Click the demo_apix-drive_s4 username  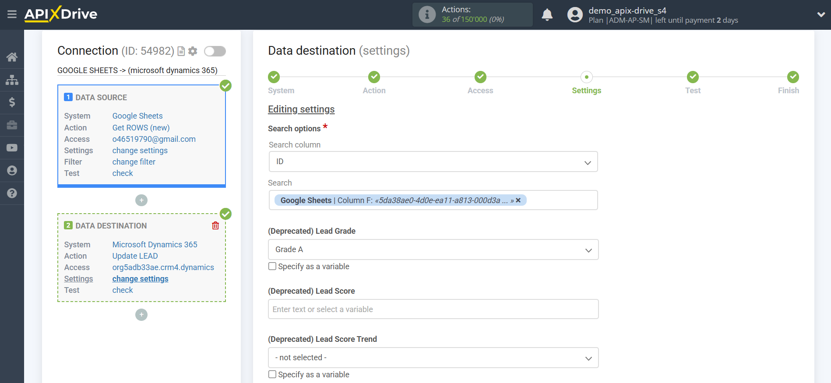[x=627, y=11]
